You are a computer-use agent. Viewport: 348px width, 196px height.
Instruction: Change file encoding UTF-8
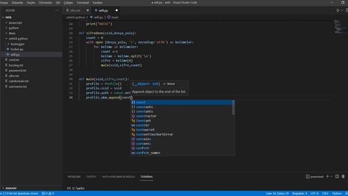point(314,194)
